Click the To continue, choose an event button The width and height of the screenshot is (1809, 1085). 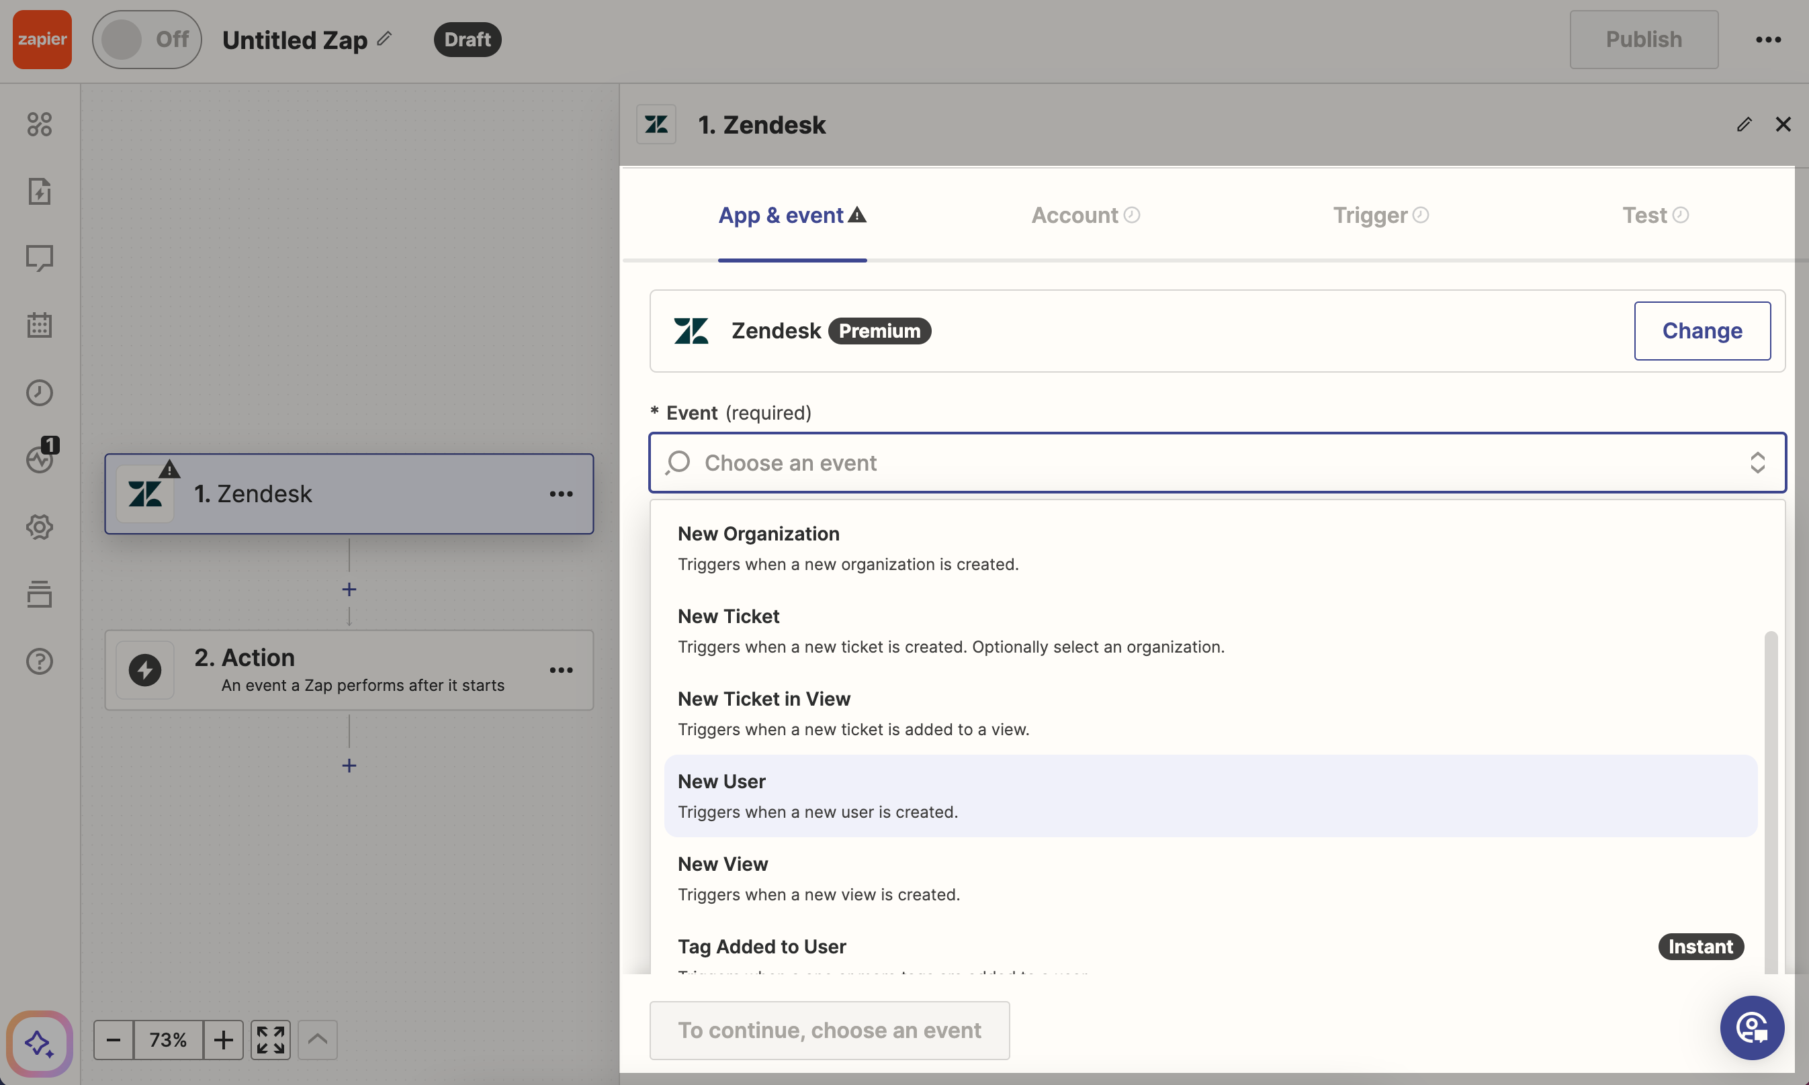point(830,1031)
